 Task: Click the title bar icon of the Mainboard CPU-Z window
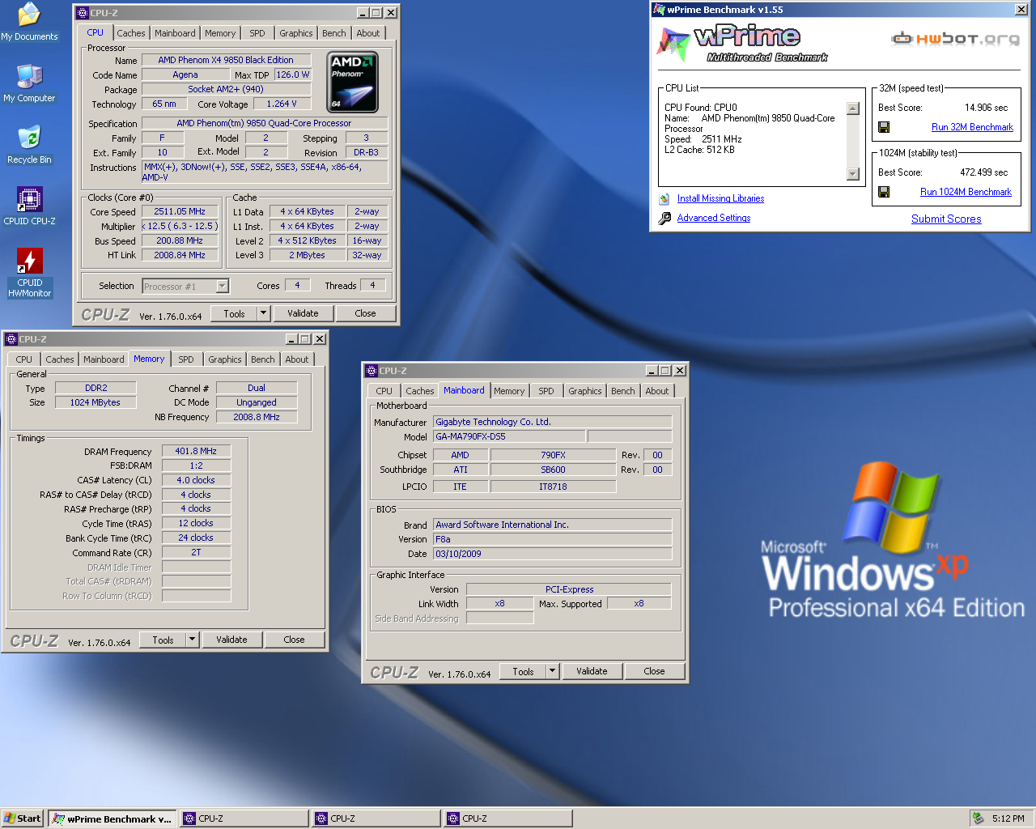tap(372, 371)
